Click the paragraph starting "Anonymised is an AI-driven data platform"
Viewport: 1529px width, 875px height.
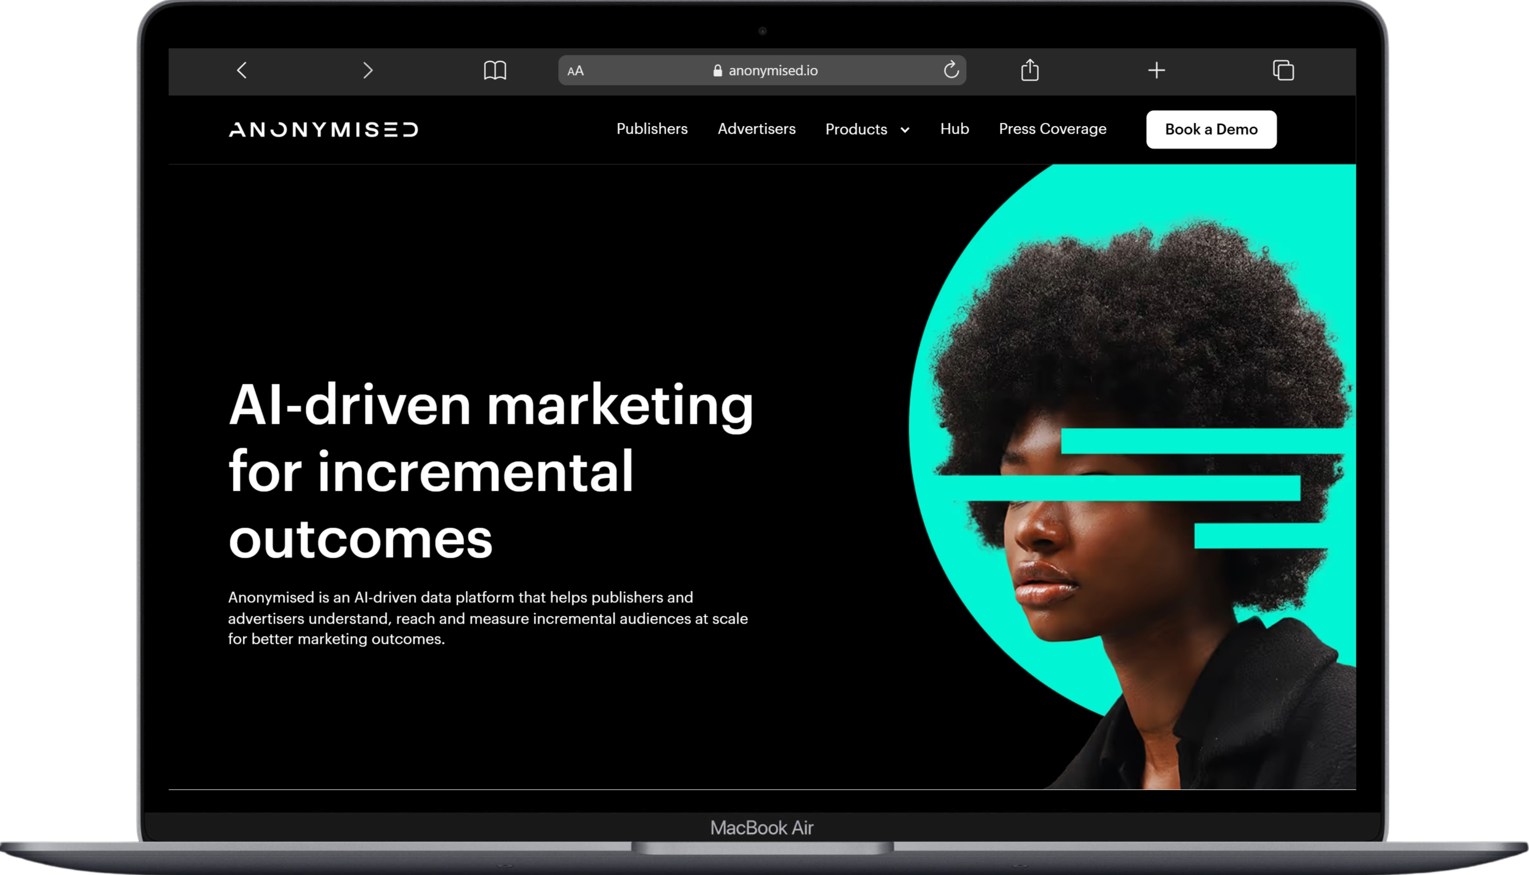(487, 618)
